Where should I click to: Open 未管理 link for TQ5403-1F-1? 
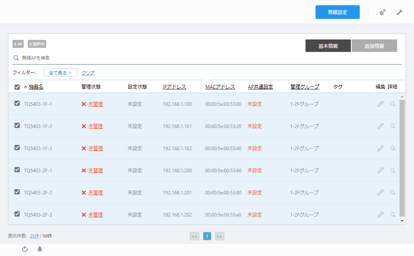click(95, 104)
